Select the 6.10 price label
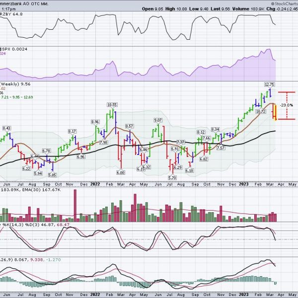This screenshot has width=298, height=298. pyautogui.click(x=189, y=170)
